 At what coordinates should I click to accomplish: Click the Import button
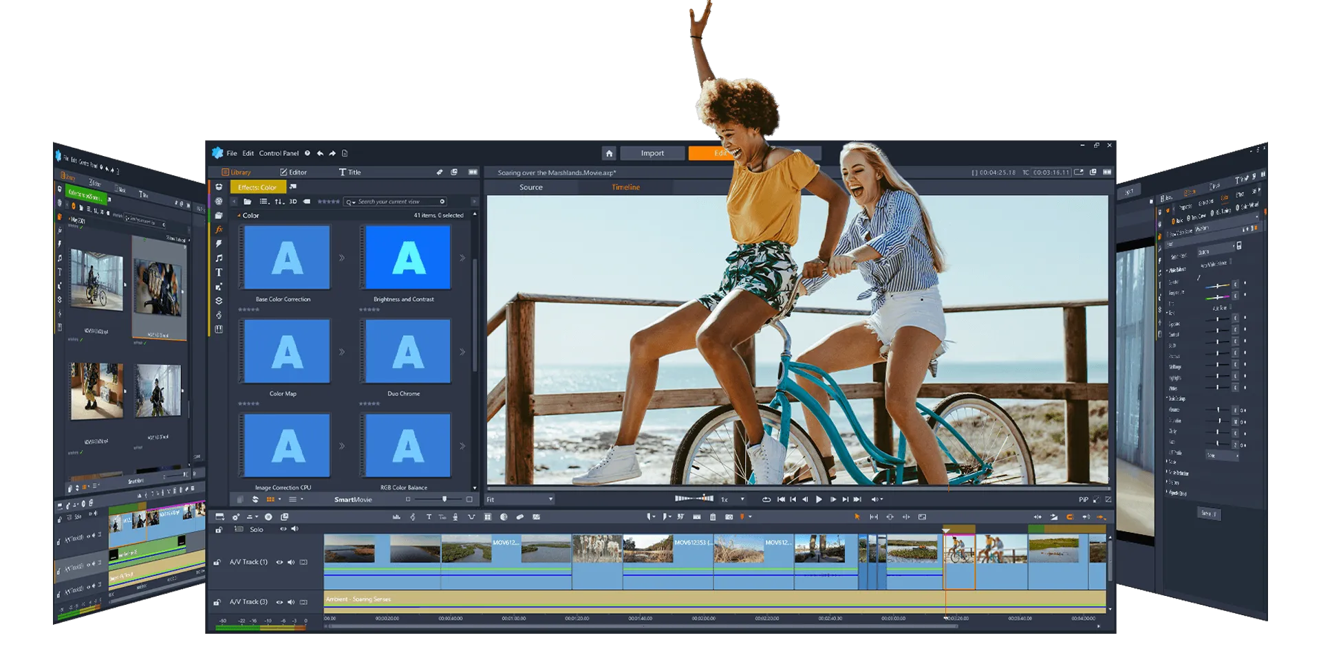click(652, 153)
